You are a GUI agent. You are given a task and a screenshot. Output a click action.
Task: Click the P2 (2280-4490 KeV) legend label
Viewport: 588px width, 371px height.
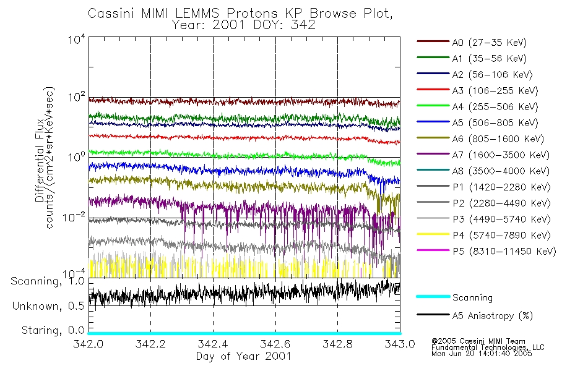pyautogui.click(x=501, y=203)
